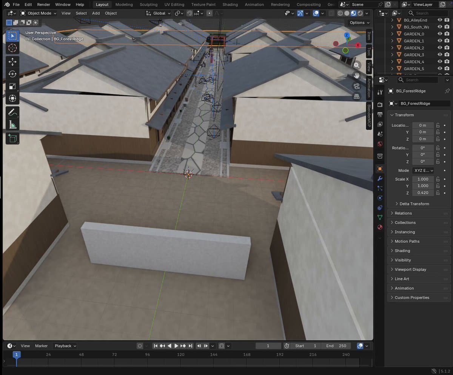Hide GARDEN_3 with its eye icon
This screenshot has height=375, width=453.
[440, 55]
